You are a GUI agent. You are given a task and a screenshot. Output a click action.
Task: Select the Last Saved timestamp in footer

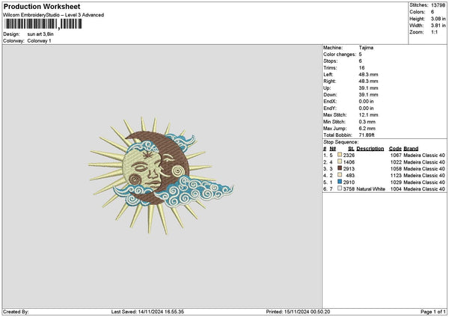point(153,312)
